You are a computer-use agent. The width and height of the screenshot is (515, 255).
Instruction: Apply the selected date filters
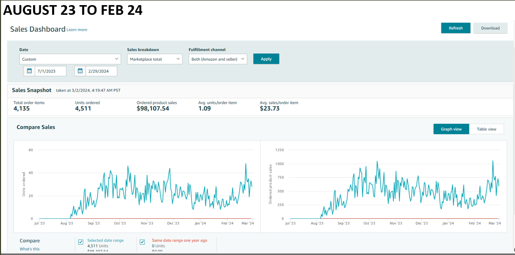pos(266,59)
